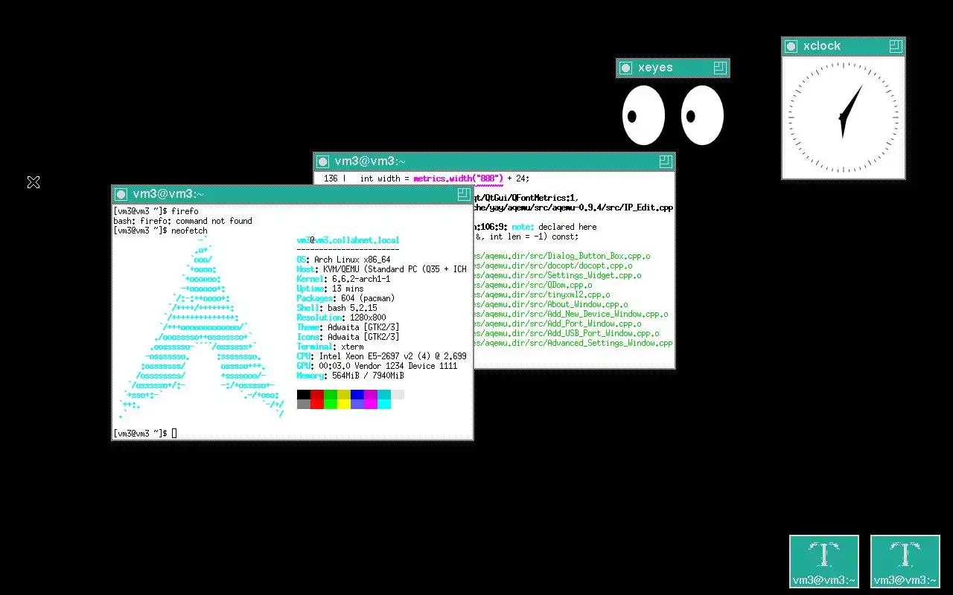Image resolution: width=953 pixels, height=595 pixels.
Task: Click the dark blue swatch in neofetch palette
Action: click(x=357, y=394)
